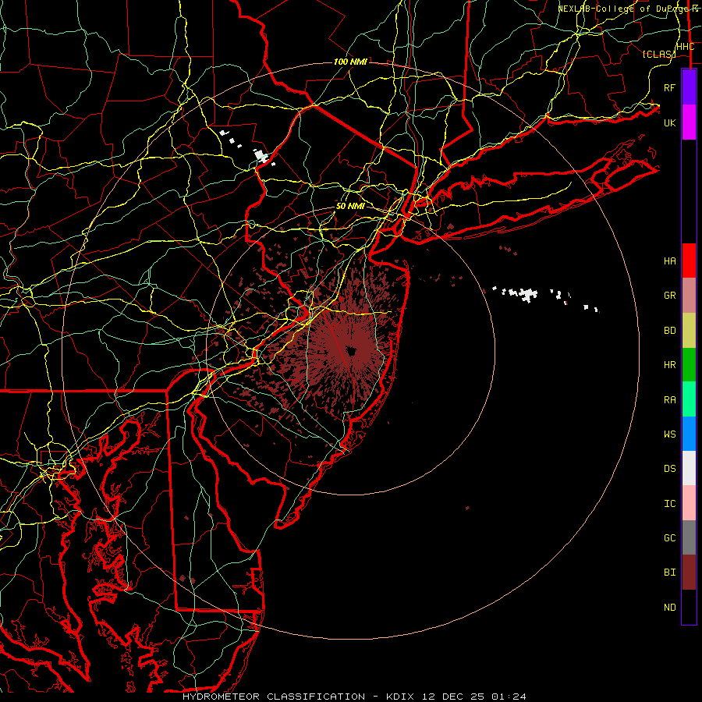
Task: Click the ND black legend swatch
Action: (x=689, y=607)
